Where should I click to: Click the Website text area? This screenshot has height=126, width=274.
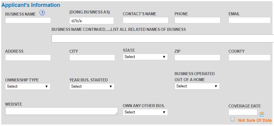pyautogui.click(x=61, y=111)
